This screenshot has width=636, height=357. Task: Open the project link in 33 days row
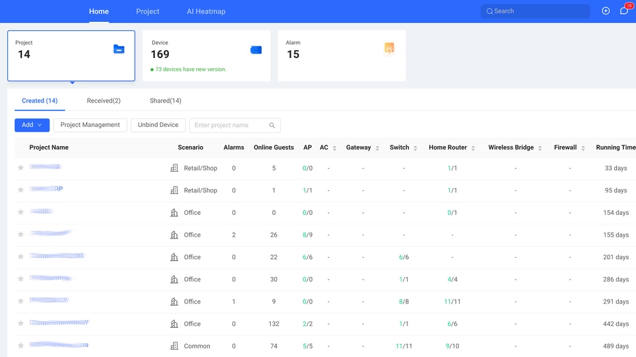45,167
